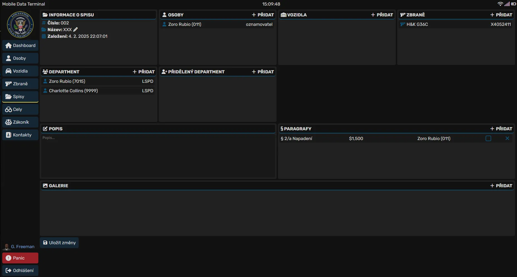Click the battery status icon

click(x=514, y=4)
